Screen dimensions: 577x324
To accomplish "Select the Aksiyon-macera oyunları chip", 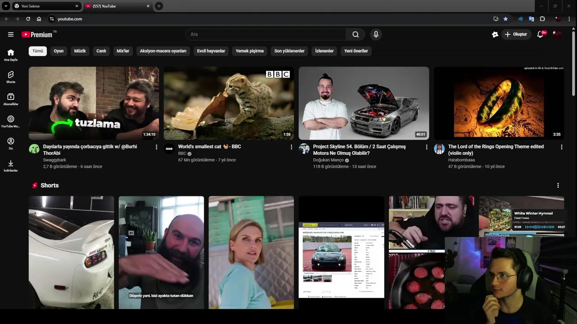I will pos(163,51).
